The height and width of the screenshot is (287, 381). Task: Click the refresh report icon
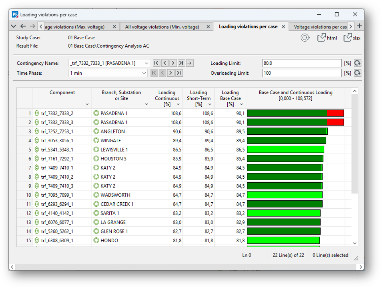point(305,38)
